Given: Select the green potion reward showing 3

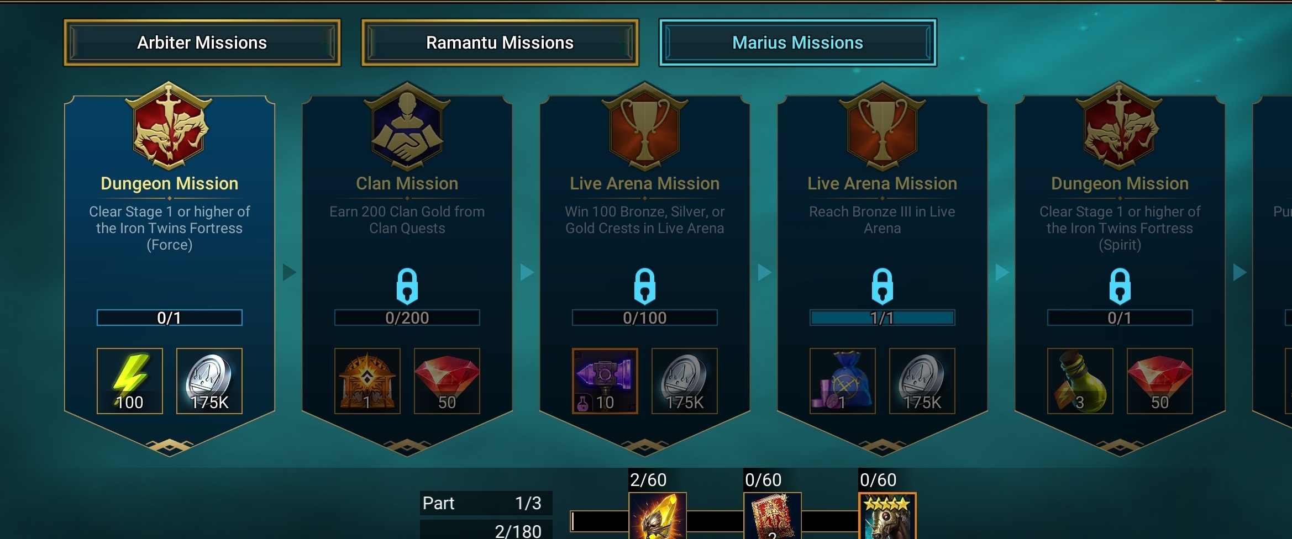Looking at the screenshot, I should click(1080, 381).
